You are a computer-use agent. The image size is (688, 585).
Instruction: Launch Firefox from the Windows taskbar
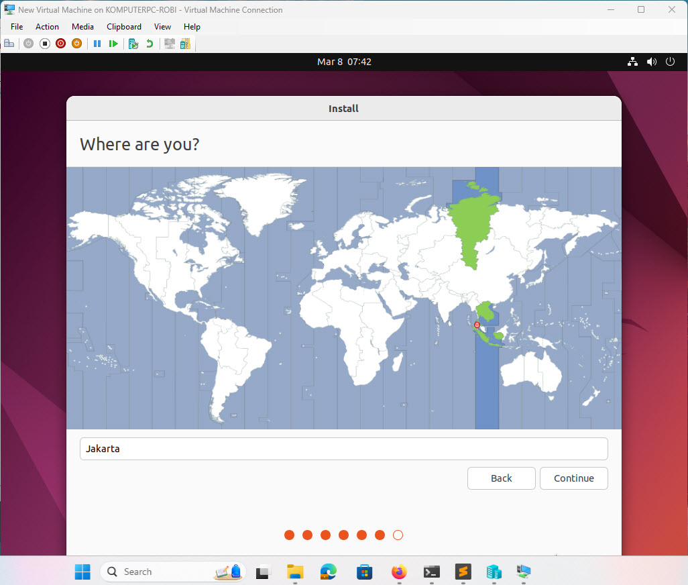(399, 572)
